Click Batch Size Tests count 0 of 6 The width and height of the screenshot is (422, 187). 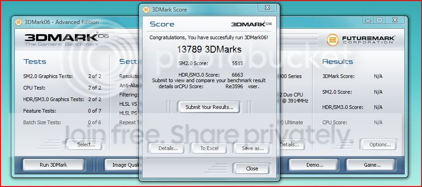pyautogui.click(x=94, y=122)
